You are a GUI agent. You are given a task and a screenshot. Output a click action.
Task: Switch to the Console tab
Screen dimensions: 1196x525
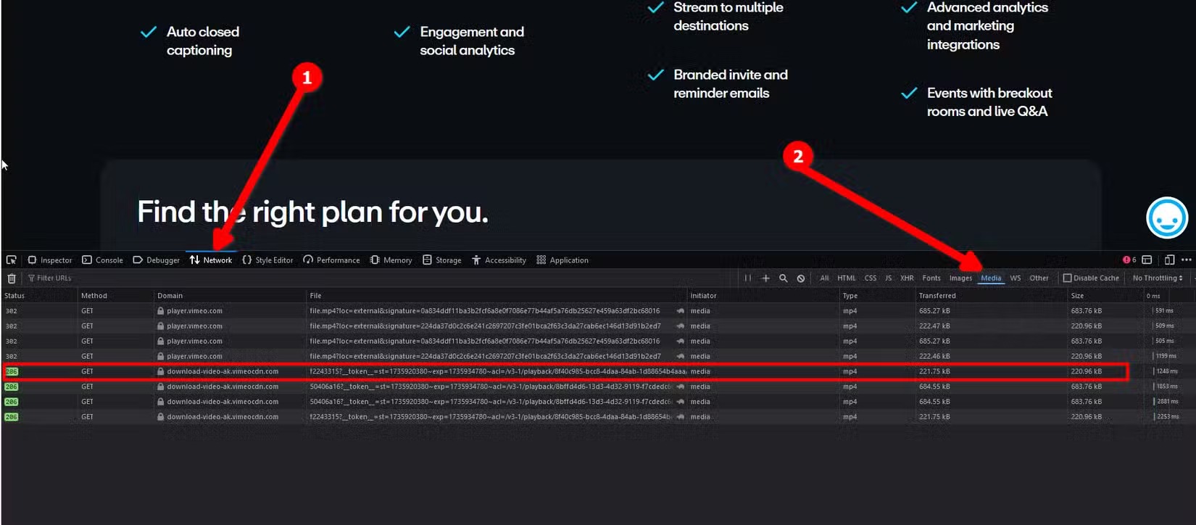pos(102,260)
